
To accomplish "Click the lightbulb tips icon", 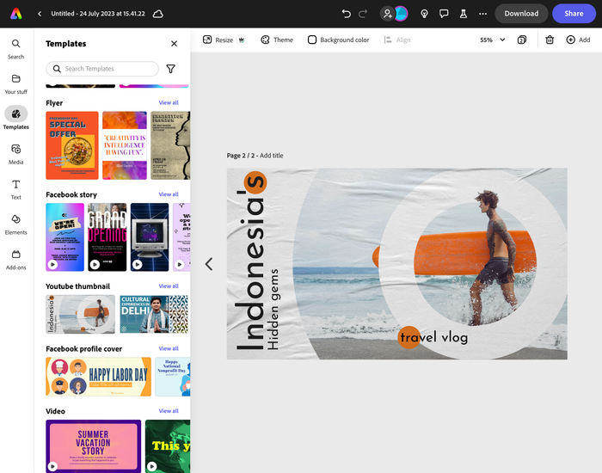I will 424,14.
